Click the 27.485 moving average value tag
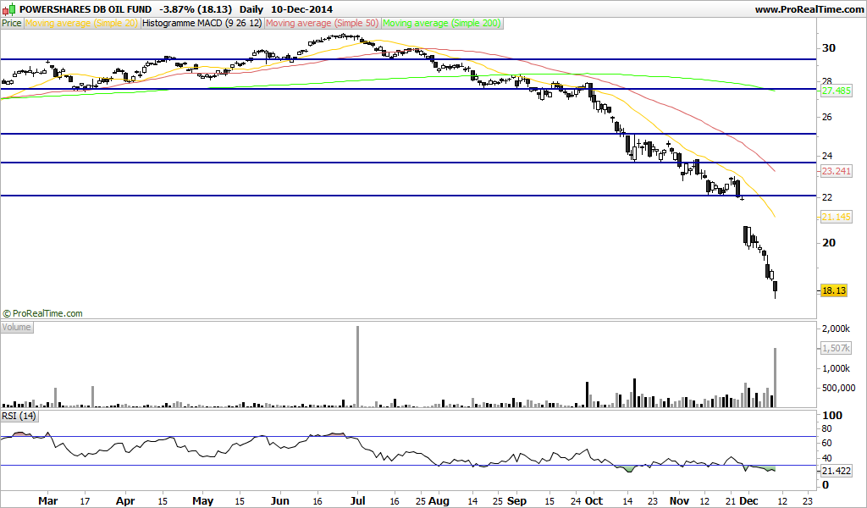 (836, 91)
